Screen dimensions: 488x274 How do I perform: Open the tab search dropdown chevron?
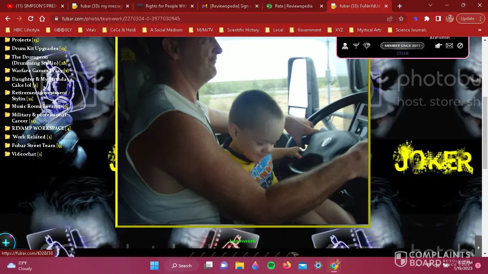(x=430, y=5)
